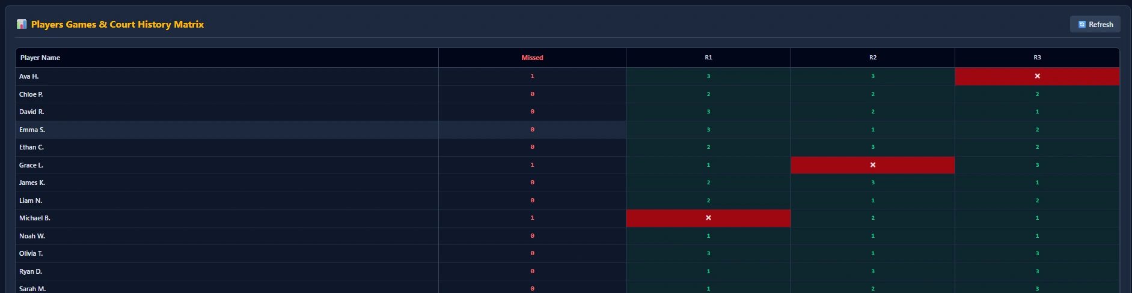
Task: Select player name Olivia T.
Action: coord(31,253)
